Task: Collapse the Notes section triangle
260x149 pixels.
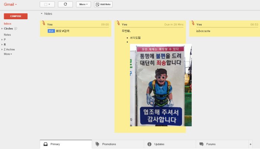Action: (x=42, y=14)
